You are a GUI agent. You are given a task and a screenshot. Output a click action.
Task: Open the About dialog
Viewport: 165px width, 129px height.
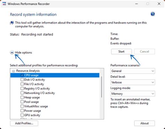tap(144, 123)
